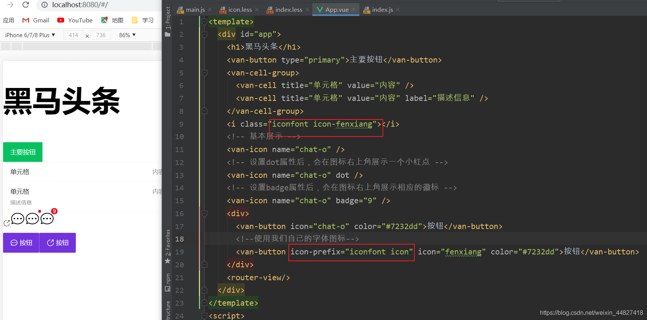Open 地图 maps bookmark
The image size is (647, 320).
pos(112,20)
